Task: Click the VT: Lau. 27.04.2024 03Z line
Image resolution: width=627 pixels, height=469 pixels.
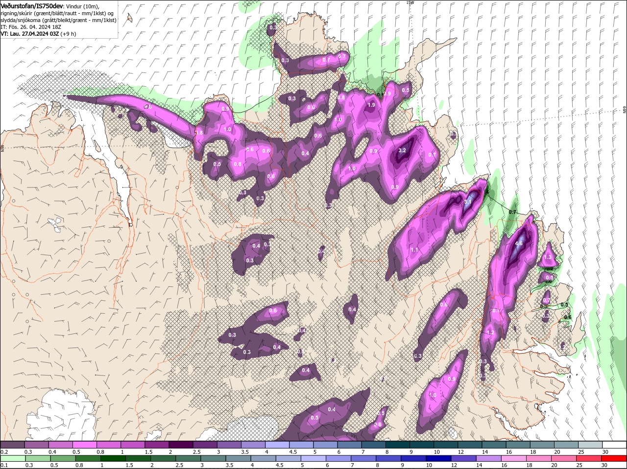Action: [39, 34]
